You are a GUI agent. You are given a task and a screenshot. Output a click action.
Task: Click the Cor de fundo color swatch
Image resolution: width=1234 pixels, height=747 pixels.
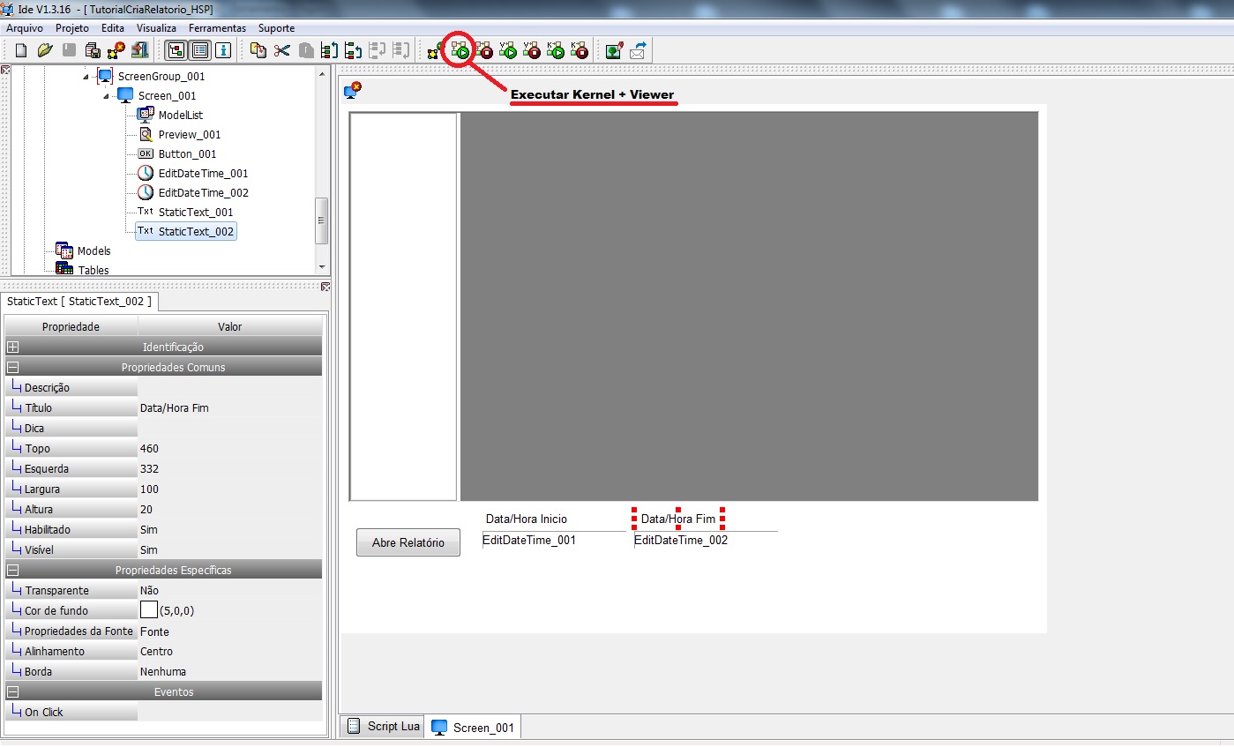point(148,609)
